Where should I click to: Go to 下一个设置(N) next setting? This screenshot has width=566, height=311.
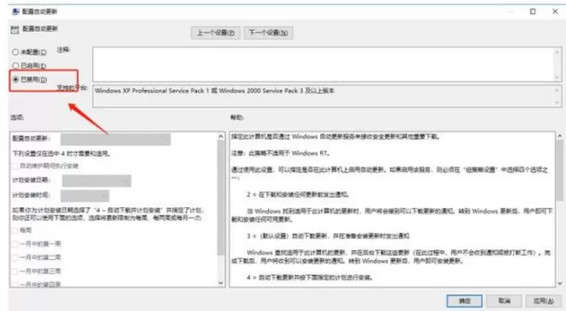(268, 33)
